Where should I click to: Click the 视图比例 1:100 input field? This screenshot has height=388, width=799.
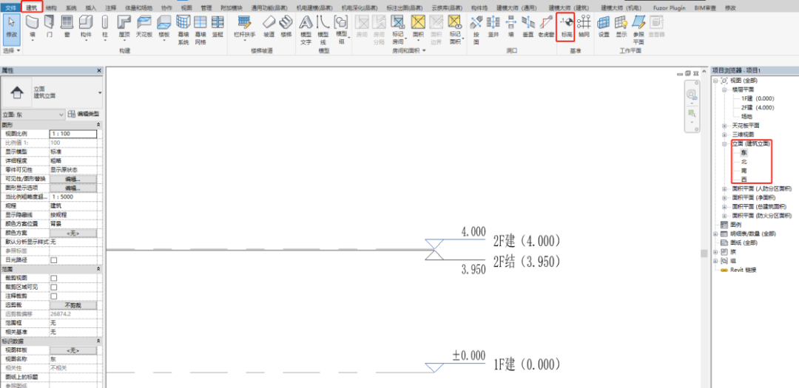pyautogui.click(x=73, y=134)
